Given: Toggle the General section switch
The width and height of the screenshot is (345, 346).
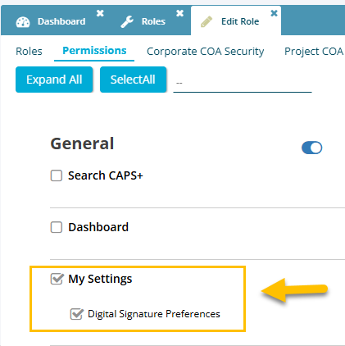Looking at the screenshot, I should click(x=311, y=148).
